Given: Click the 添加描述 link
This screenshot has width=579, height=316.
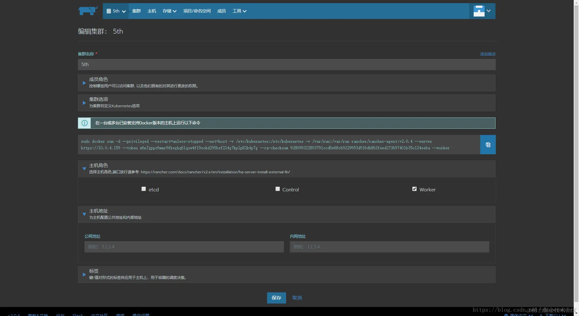Looking at the screenshot, I should pyautogui.click(x=488, y=54).
